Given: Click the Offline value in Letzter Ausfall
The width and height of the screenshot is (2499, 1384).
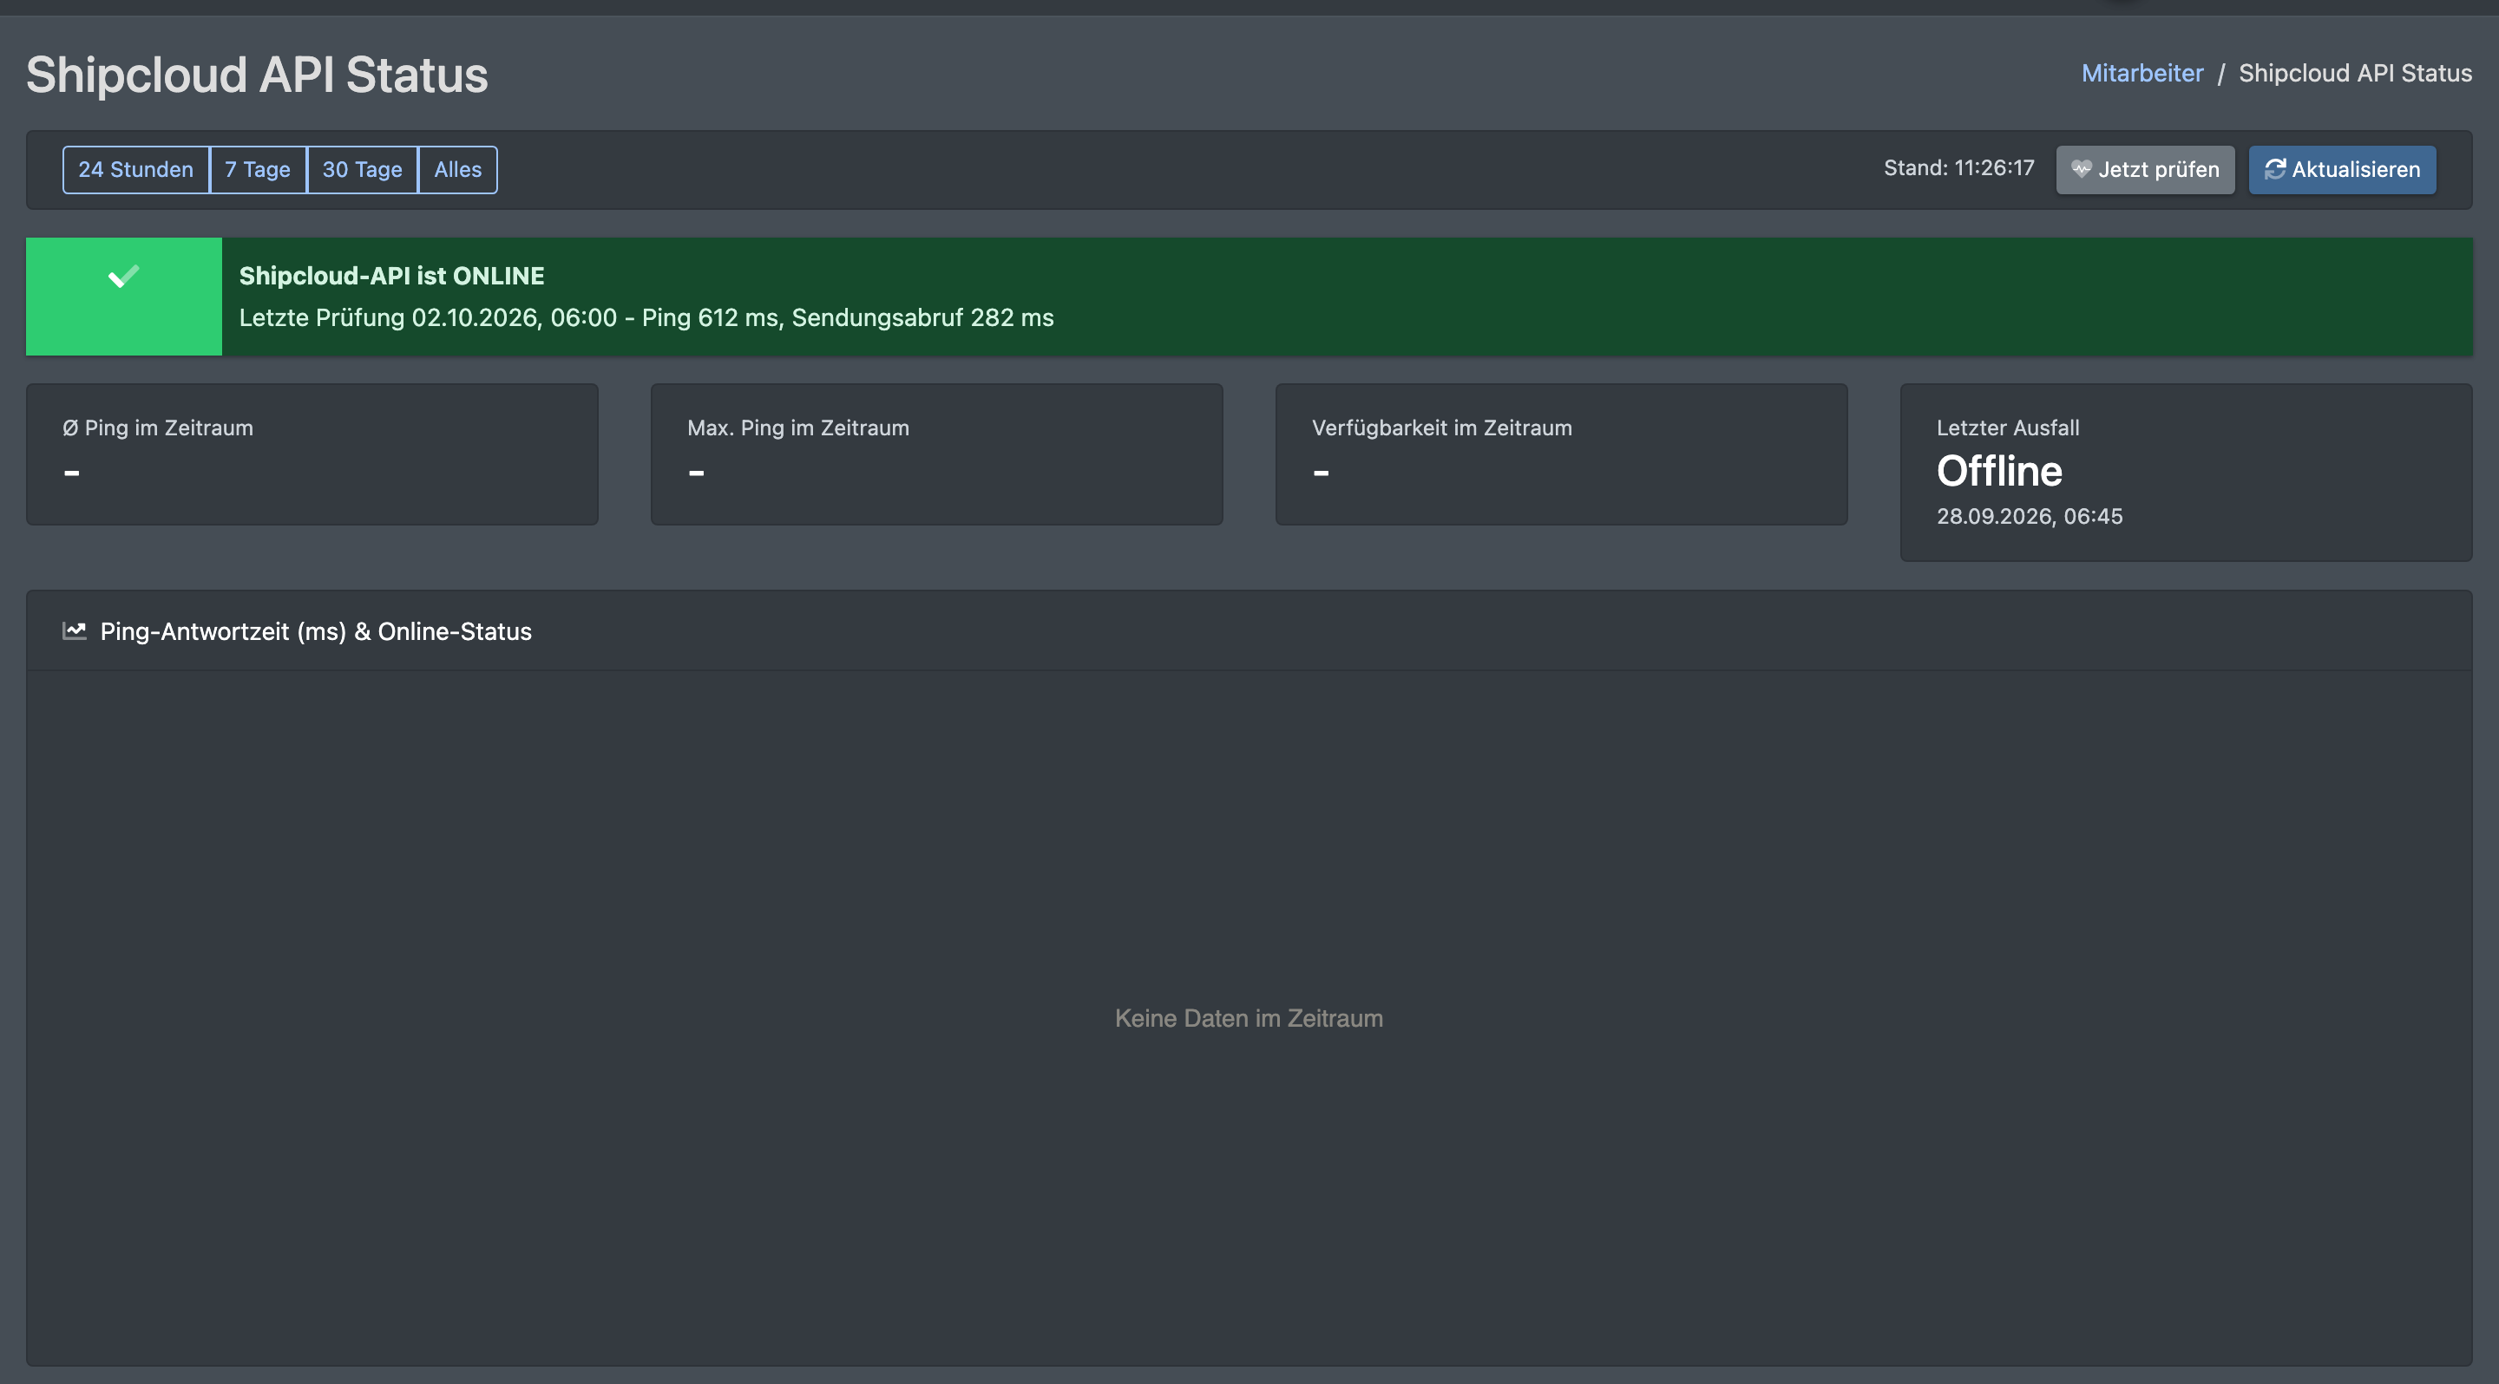Looking at the screenshot, I should pos(1999,471).
